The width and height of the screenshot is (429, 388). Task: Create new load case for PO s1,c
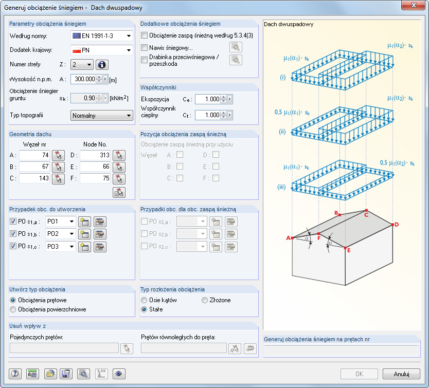(84, 247)
